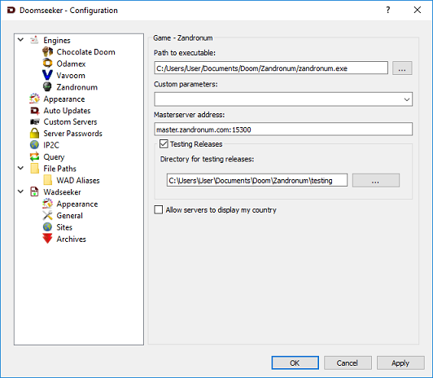Browse for the testing releases directory
Viewport: 433px width, 378px height.
point(375,180)
